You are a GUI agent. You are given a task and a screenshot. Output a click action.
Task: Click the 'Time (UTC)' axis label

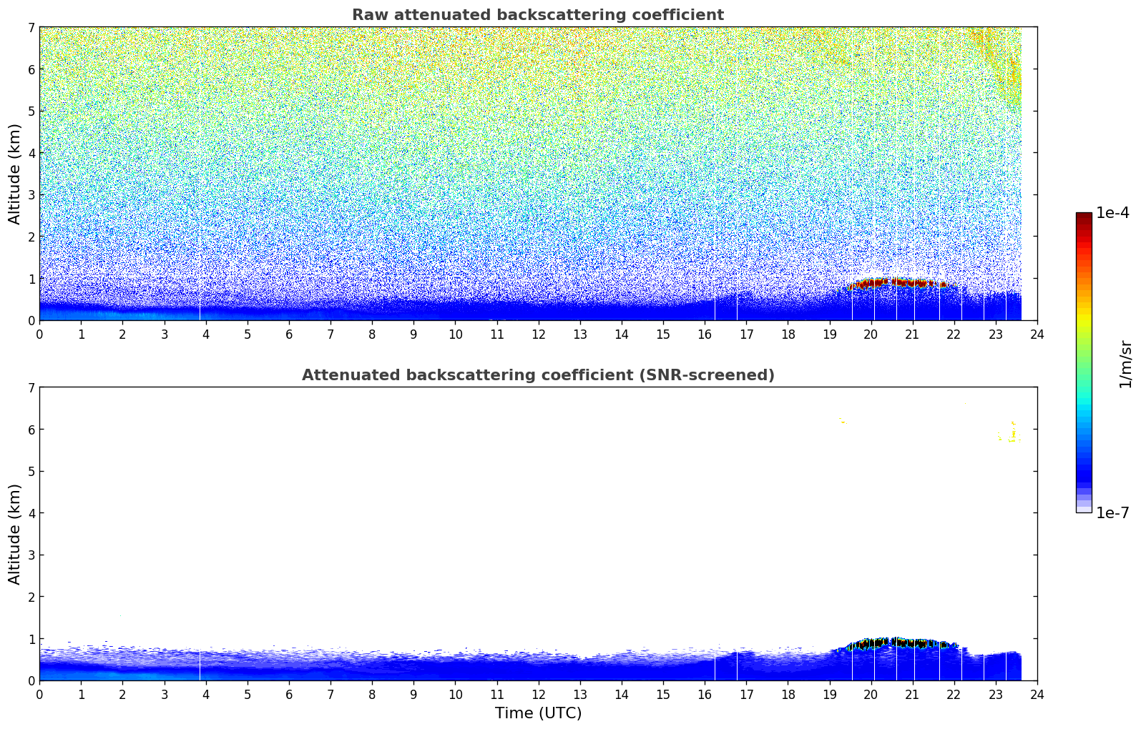click(538, 713)
